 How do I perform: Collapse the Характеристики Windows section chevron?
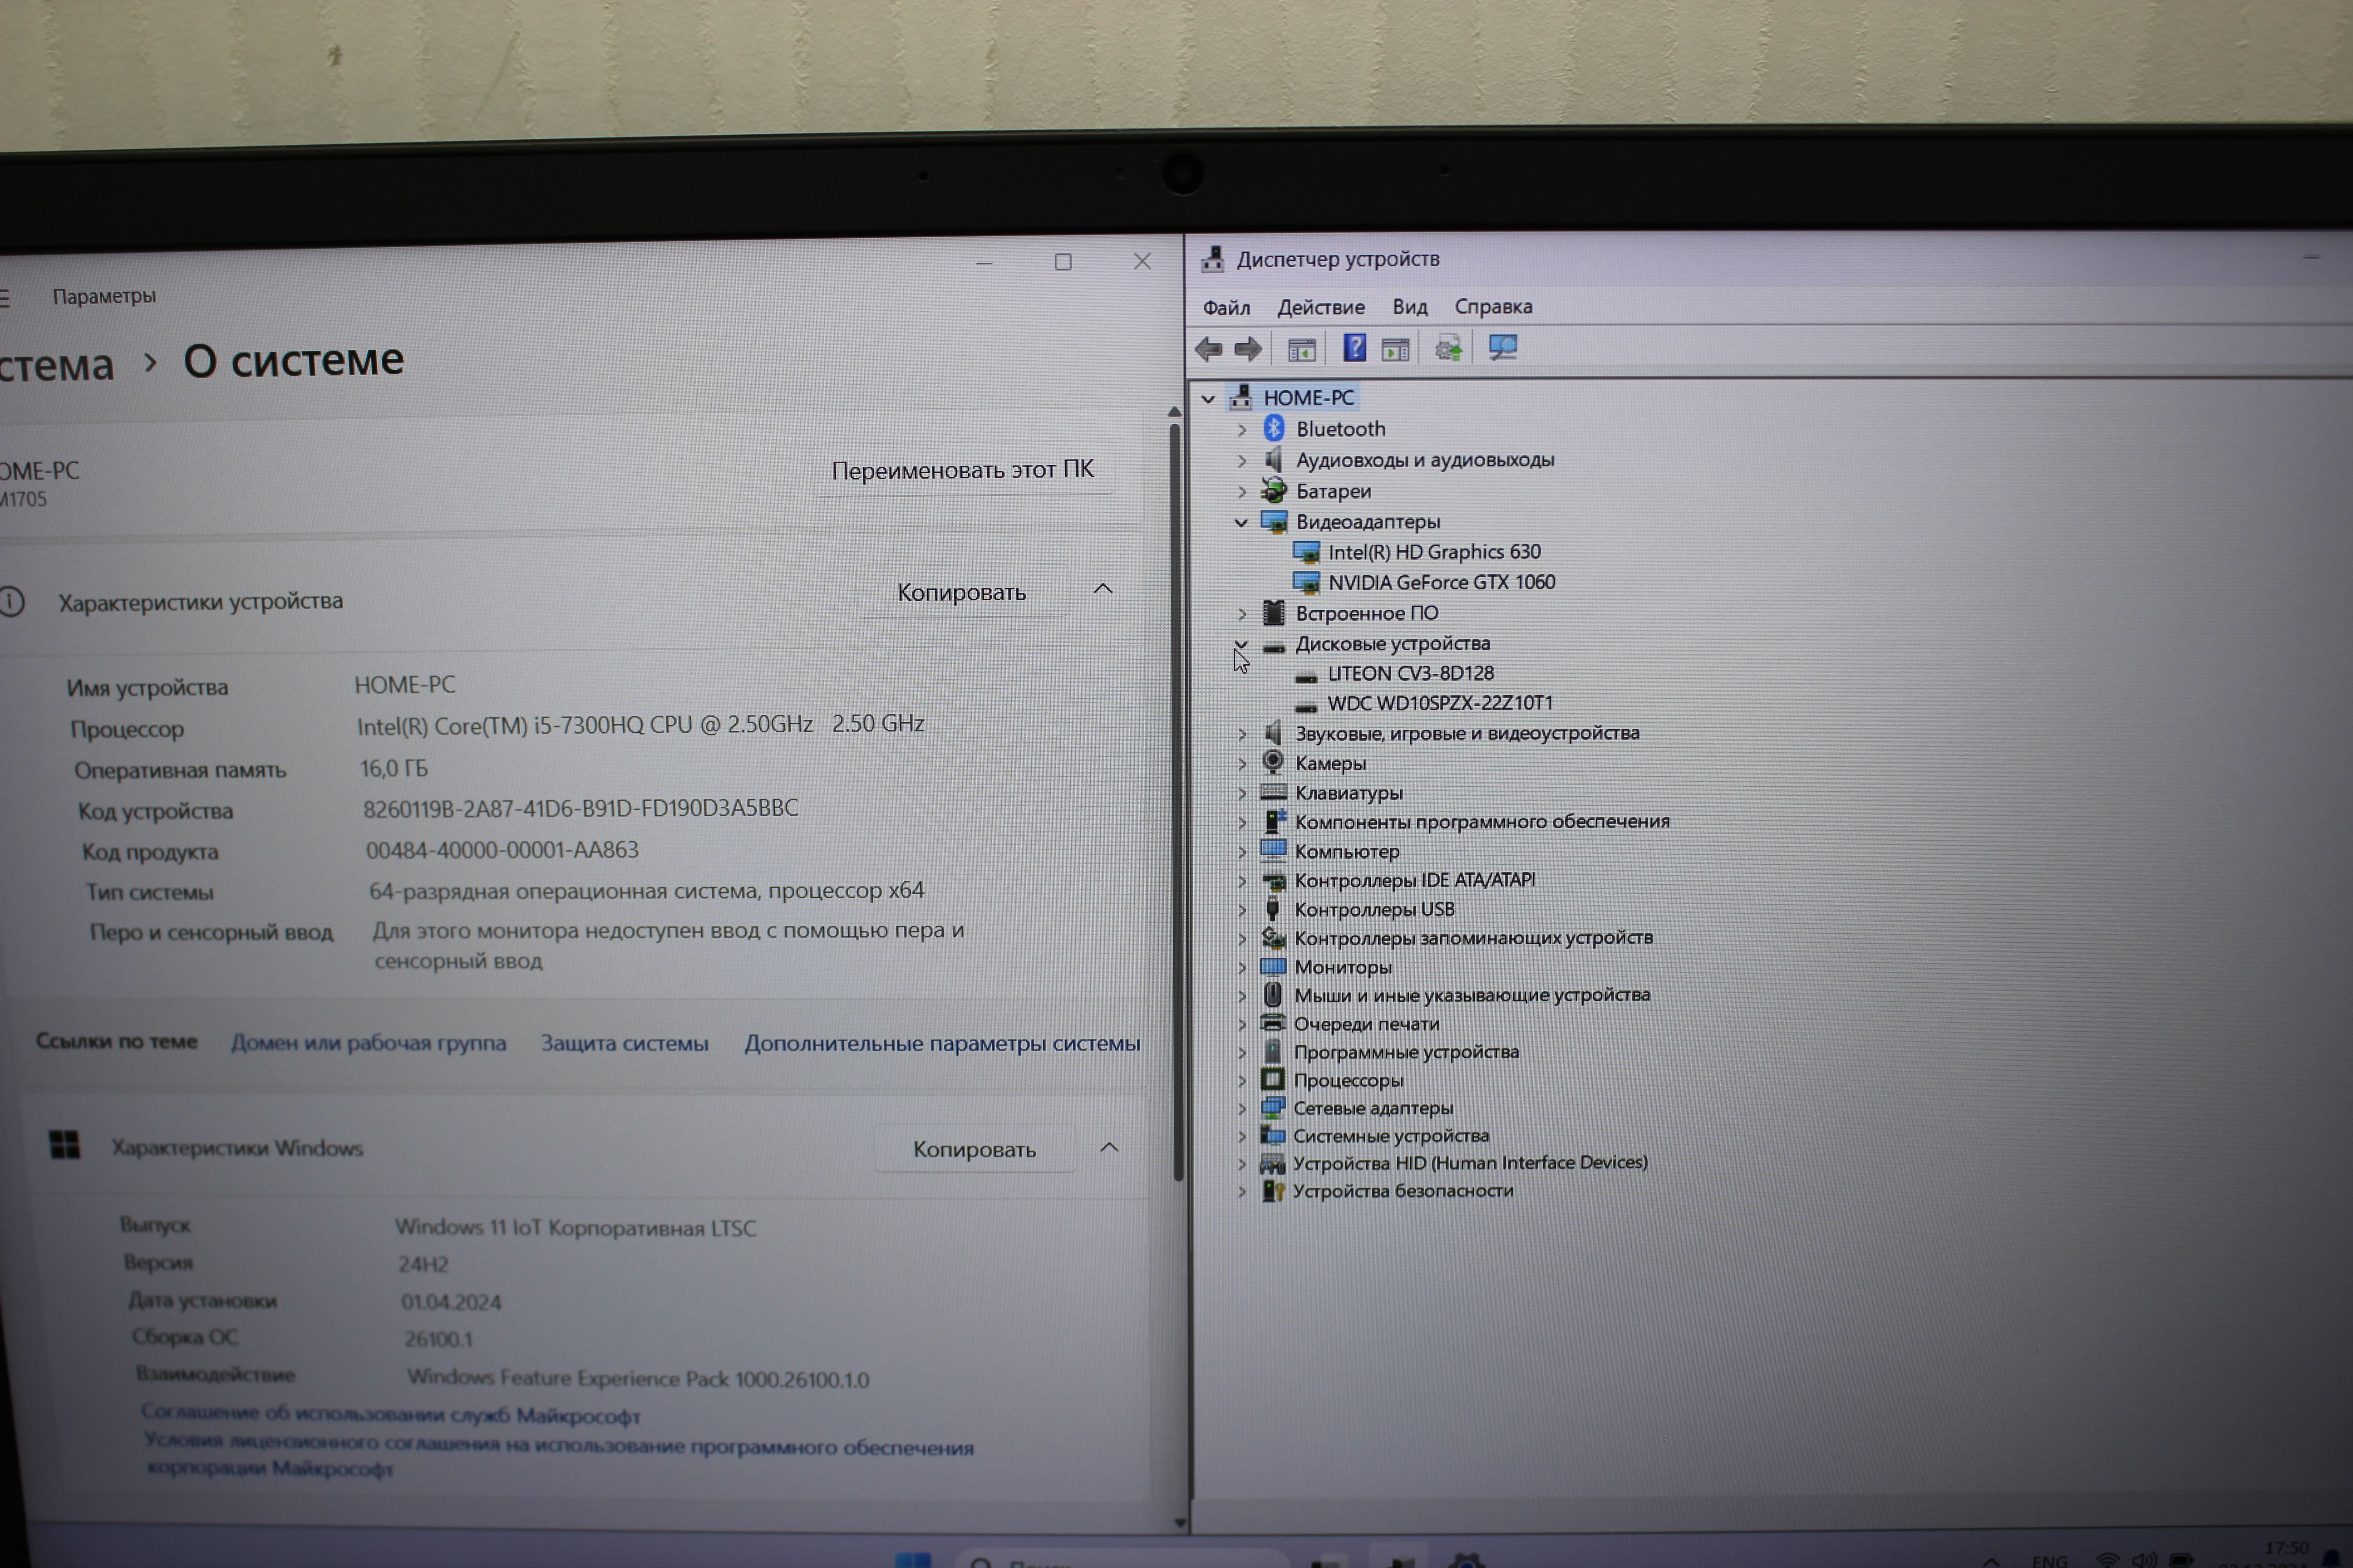1108,1147
